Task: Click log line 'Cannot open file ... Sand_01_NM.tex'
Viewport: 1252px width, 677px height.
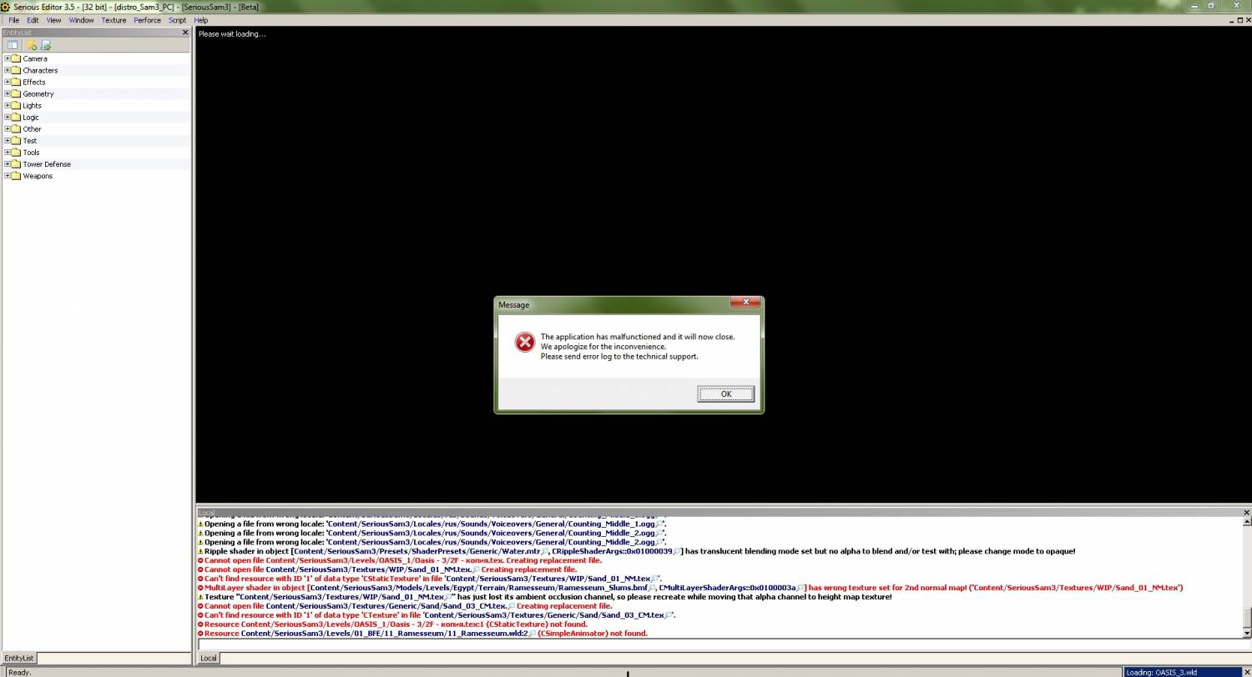Action: (x=387, y=569)
